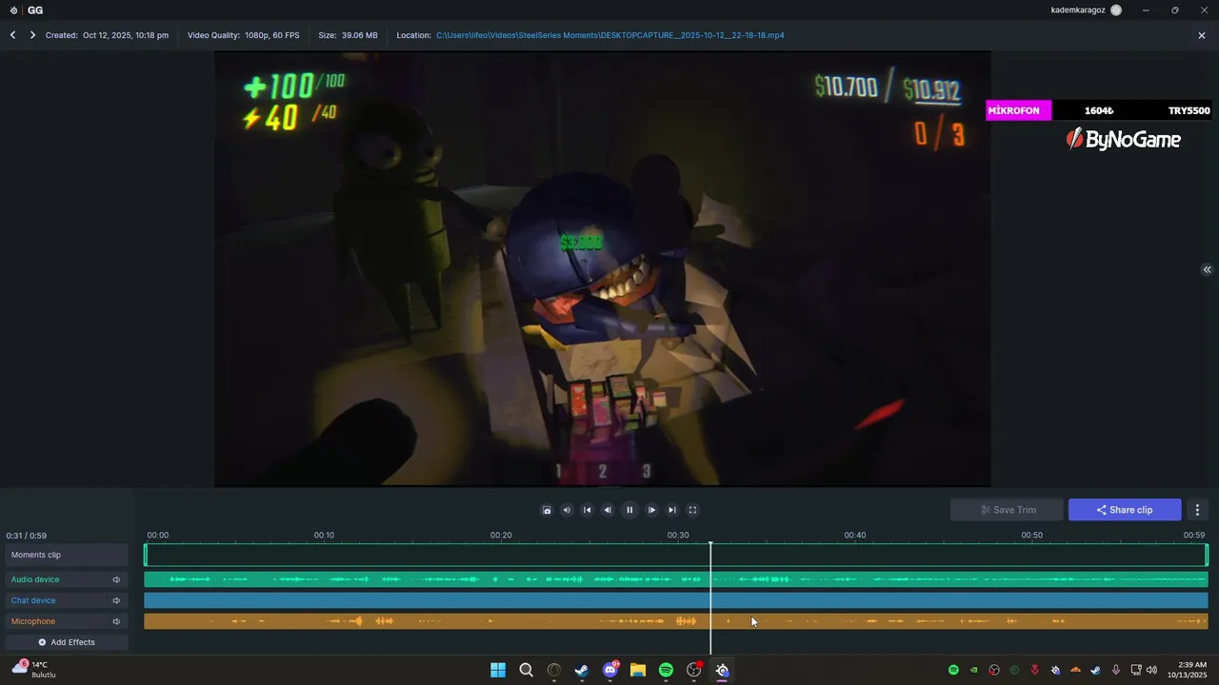This screenshot has width=1219, height=685.
Task: Open network settings from the tray
Action: tap(1136, 670)
